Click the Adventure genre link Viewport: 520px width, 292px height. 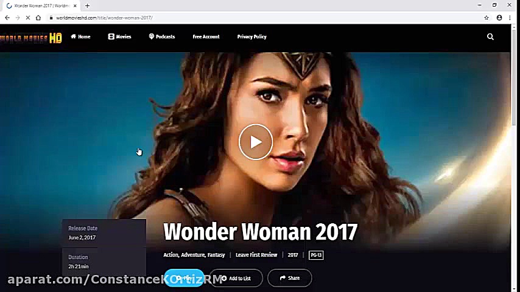pos(193,255)
